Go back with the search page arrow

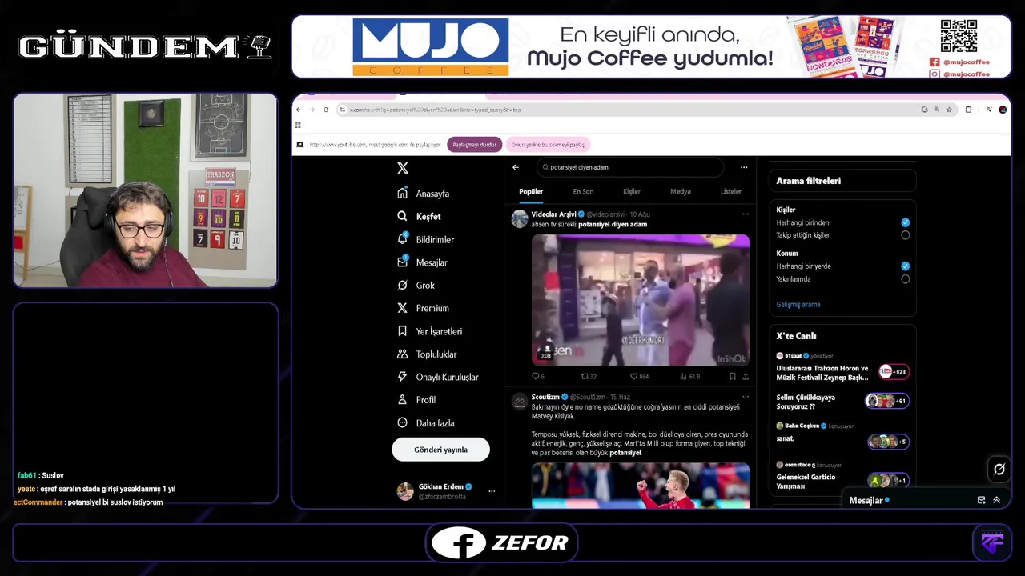coord(516,167)
